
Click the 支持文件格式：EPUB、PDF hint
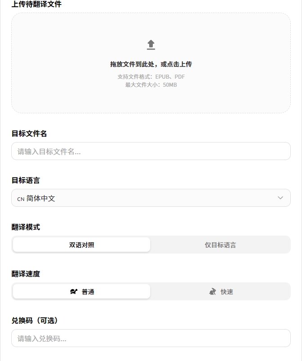click(x=151, y=77)
